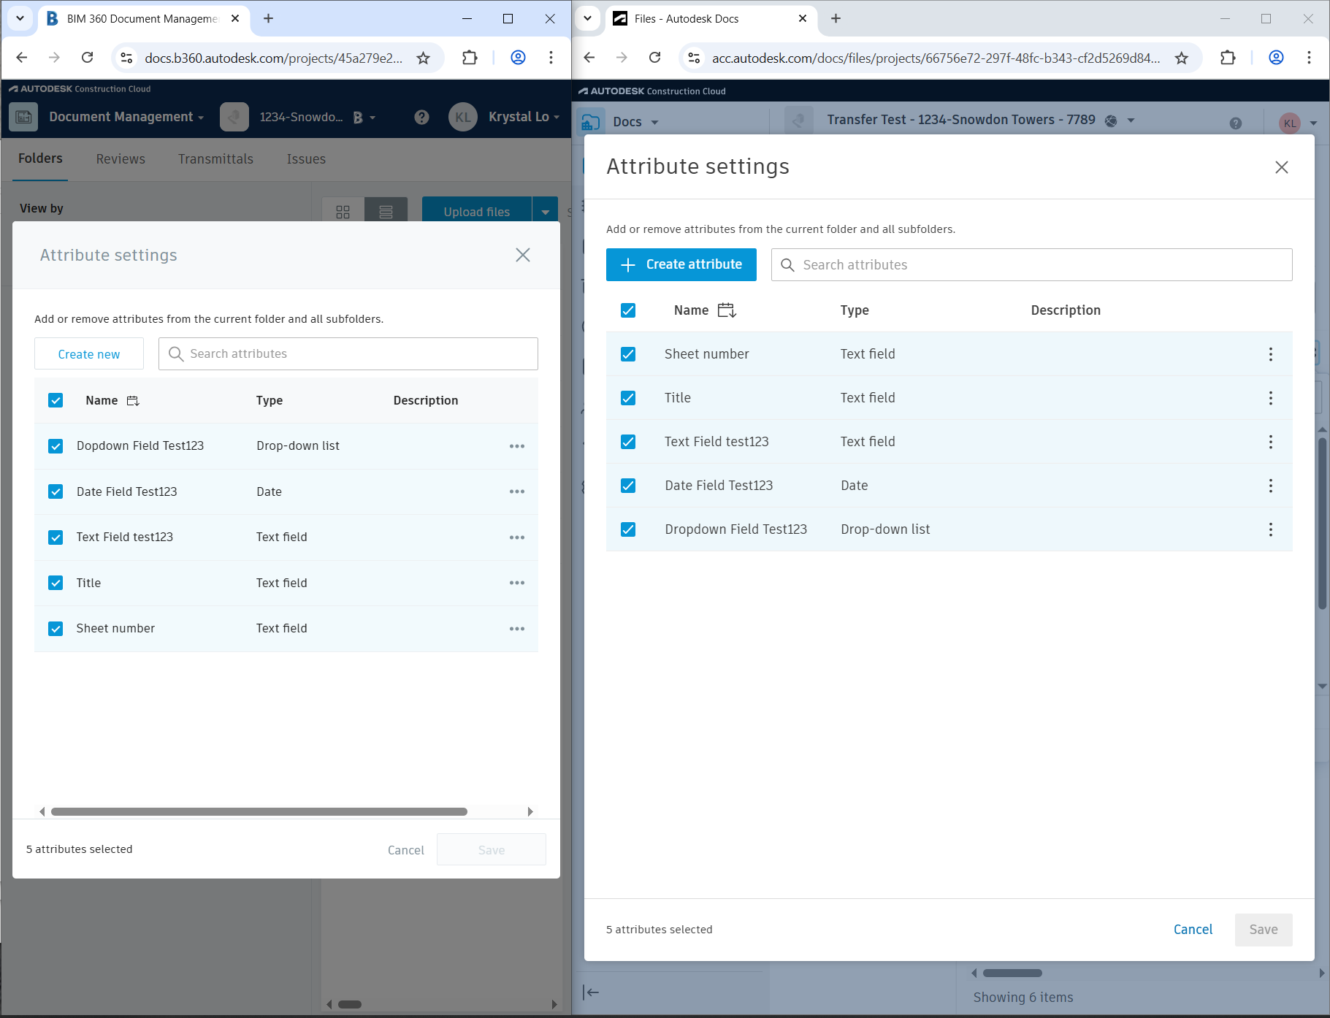Switch to the Transmittals tab

215,158
